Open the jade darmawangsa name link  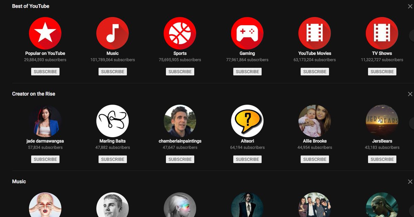pos(45,141)
